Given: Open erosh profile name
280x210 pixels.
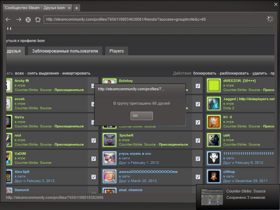Looking at the screenshot, I should coord(20,99).
